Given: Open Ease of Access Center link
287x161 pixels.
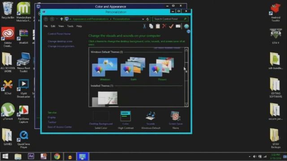Looking at the screenshot, I should pyautogui.click(x=60, y=127).
